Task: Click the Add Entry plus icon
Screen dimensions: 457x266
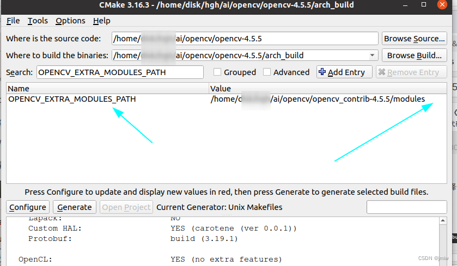Action: [322, 72]
